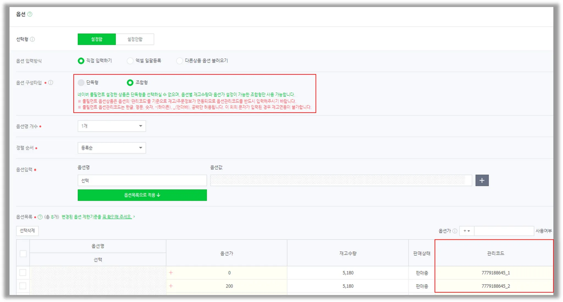Viewport: 563px width, 302px height.
Task: Click the help icon next to 옵션 title
Action: [30, 14]
